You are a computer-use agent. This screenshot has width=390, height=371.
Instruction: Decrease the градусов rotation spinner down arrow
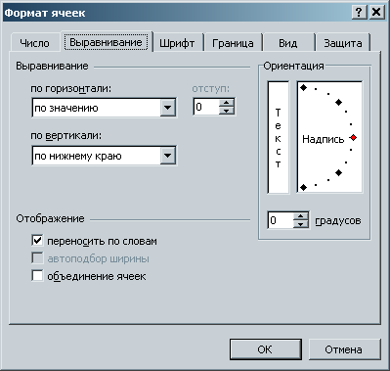tap(300, 224)
